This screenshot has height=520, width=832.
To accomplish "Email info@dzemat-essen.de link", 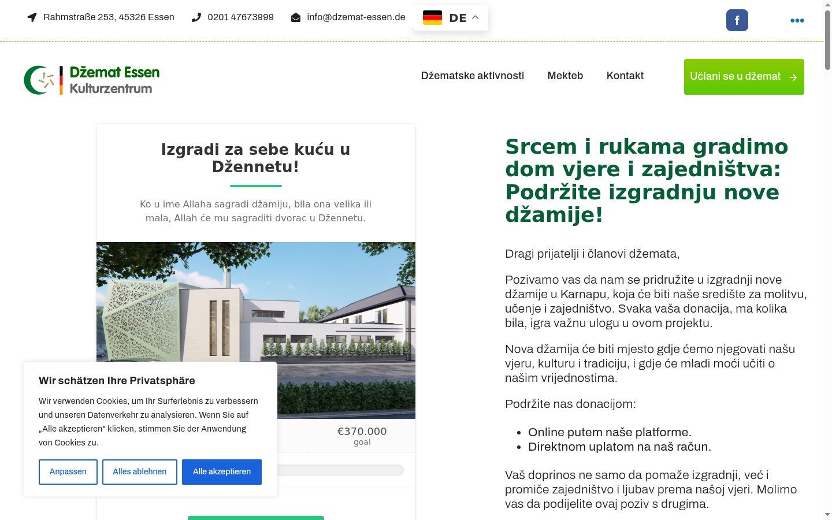I will click(x=356, y=17).
